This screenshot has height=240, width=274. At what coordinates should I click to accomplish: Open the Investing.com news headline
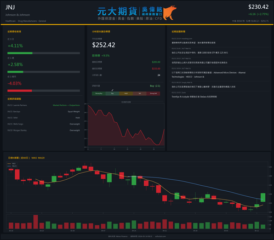coord(193,43)
